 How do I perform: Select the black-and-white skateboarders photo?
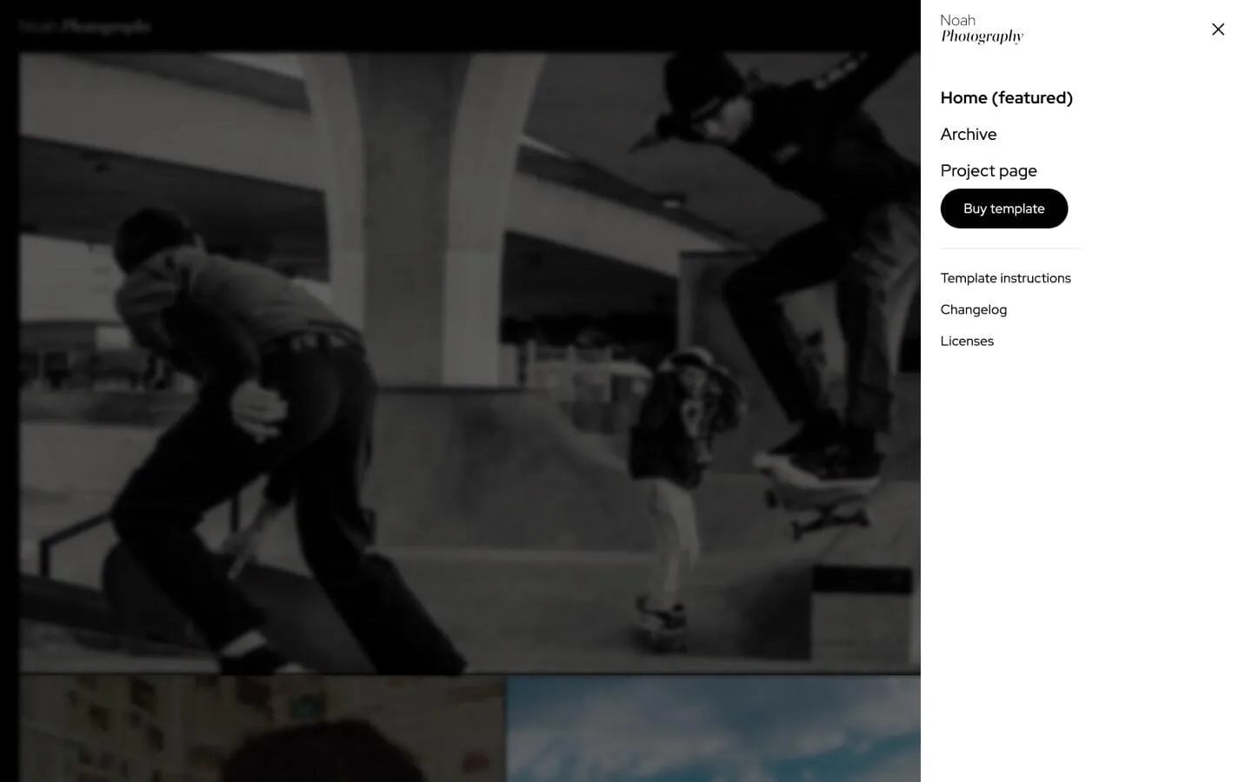469,362
